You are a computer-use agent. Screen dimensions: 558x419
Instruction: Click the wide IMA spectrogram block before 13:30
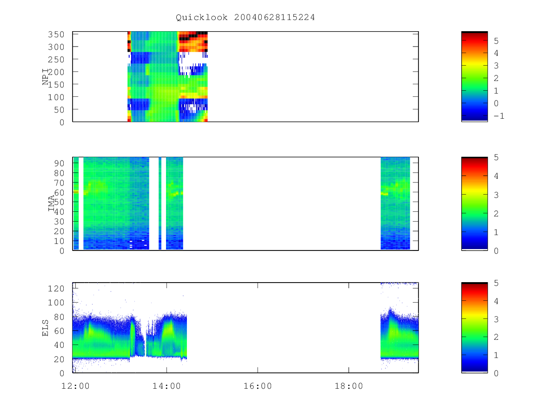[116, 203]
